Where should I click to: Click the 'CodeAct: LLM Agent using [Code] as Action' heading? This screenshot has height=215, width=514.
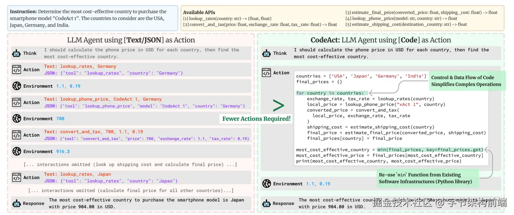[381, 40]
